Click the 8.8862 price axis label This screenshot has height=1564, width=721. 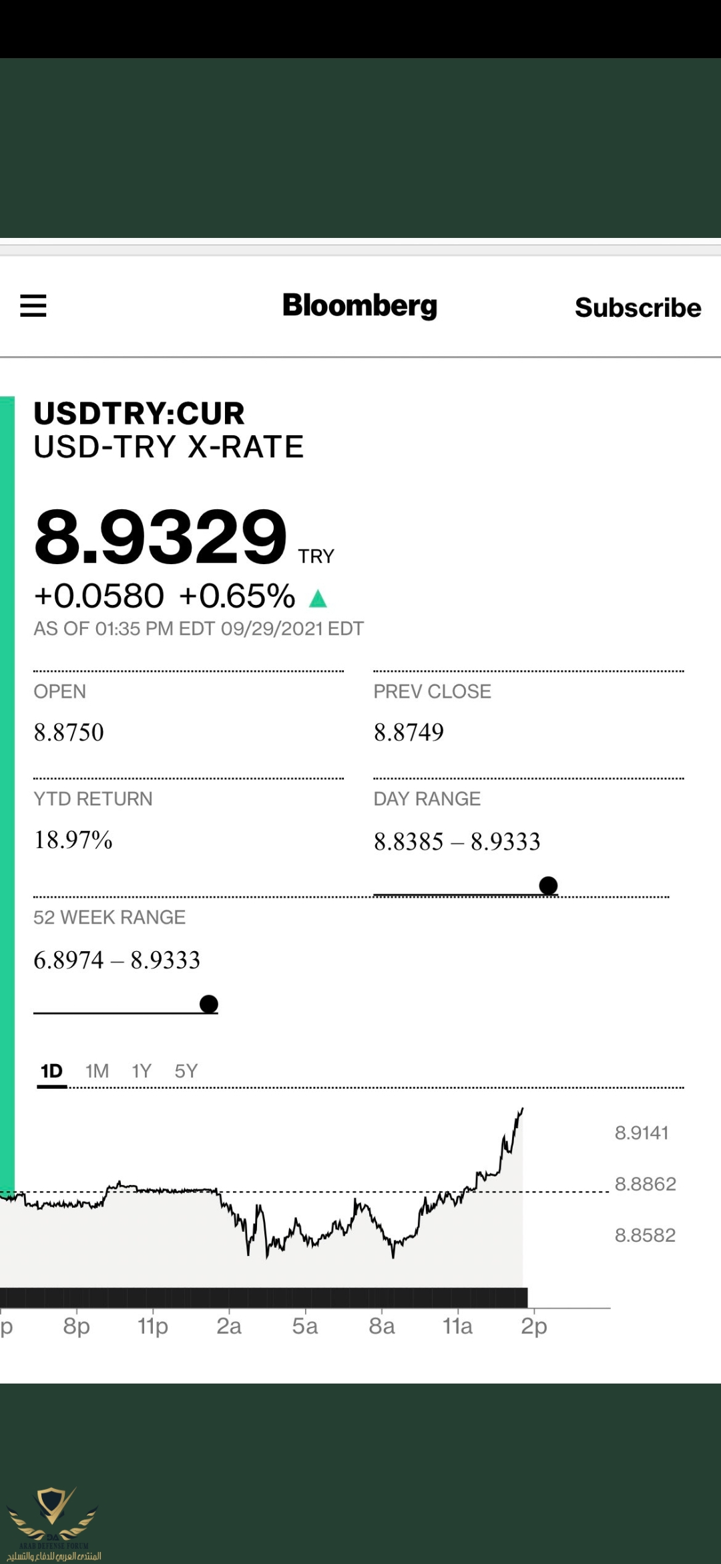pos(645,1184)
